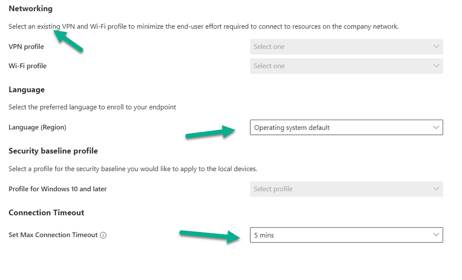The height and width of the screenshot is (280, 462).
Task: Click the 'Select the preferred language' description text
Action: coord(92,107)
